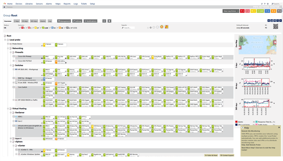Click the green Up sensors badge showing 1100
Viewport: 283px width, 161px height.
(x=260, y=11)
